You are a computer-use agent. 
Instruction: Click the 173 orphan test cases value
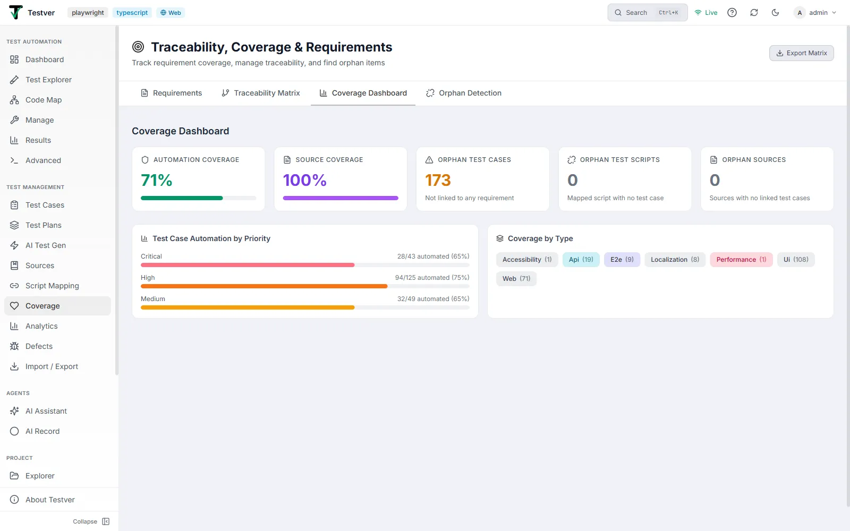point(438,181)
